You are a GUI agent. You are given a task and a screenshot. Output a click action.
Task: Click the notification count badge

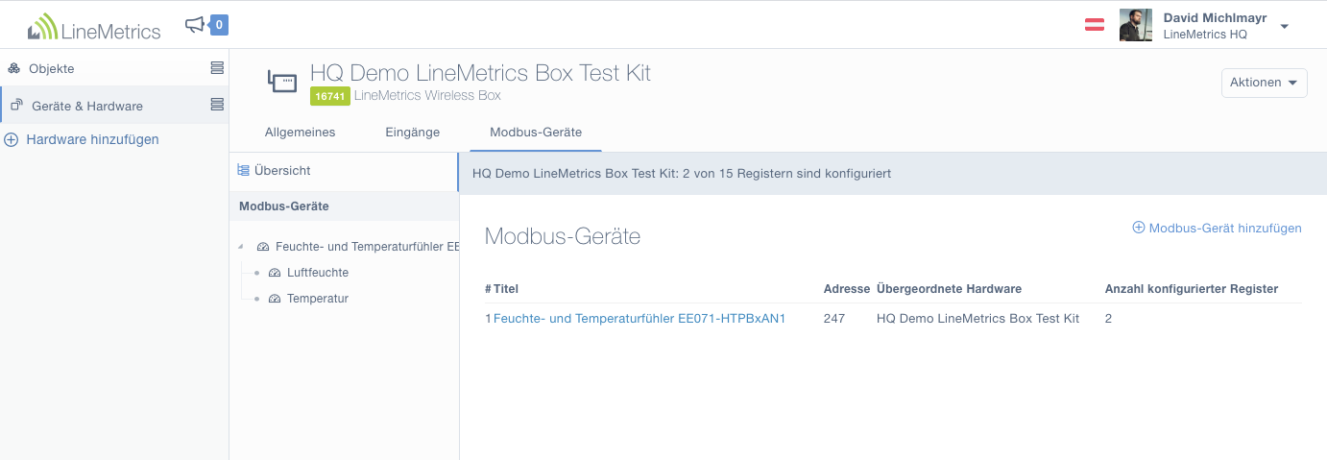click(x=219, y=25)
